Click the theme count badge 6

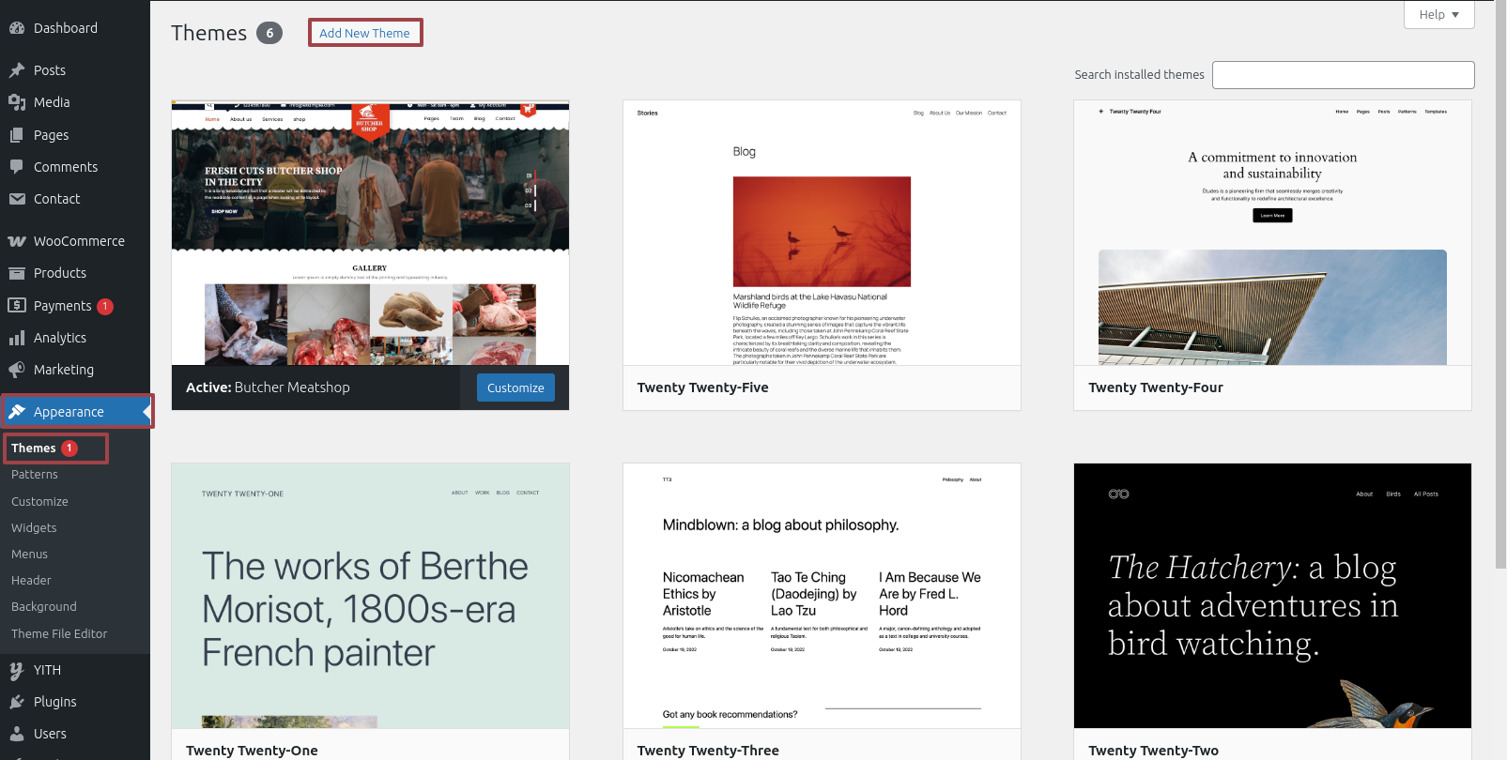[269, 33]
